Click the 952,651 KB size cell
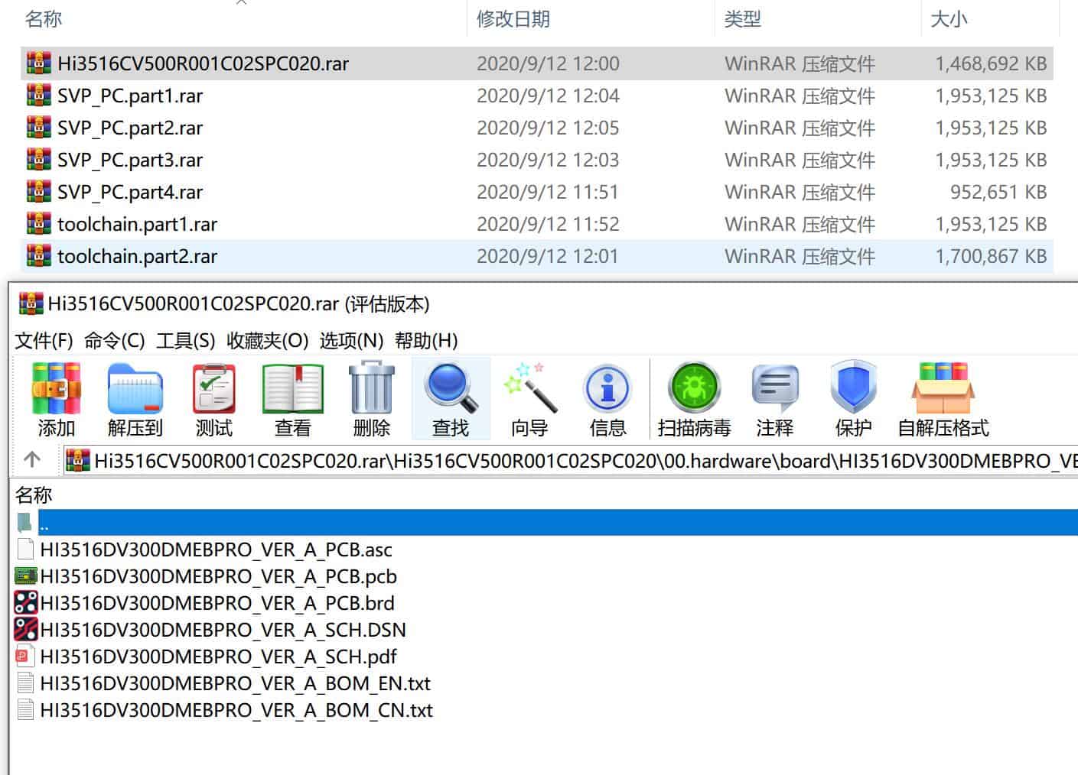 tap(998, 192)
